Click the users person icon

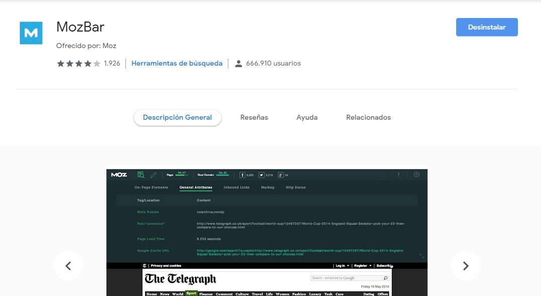coord(238,64)
